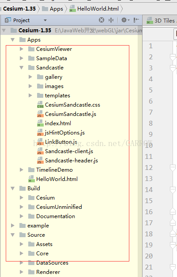Expand the images folder
Viewport: 177px width, 277px height.
(30, 86)
